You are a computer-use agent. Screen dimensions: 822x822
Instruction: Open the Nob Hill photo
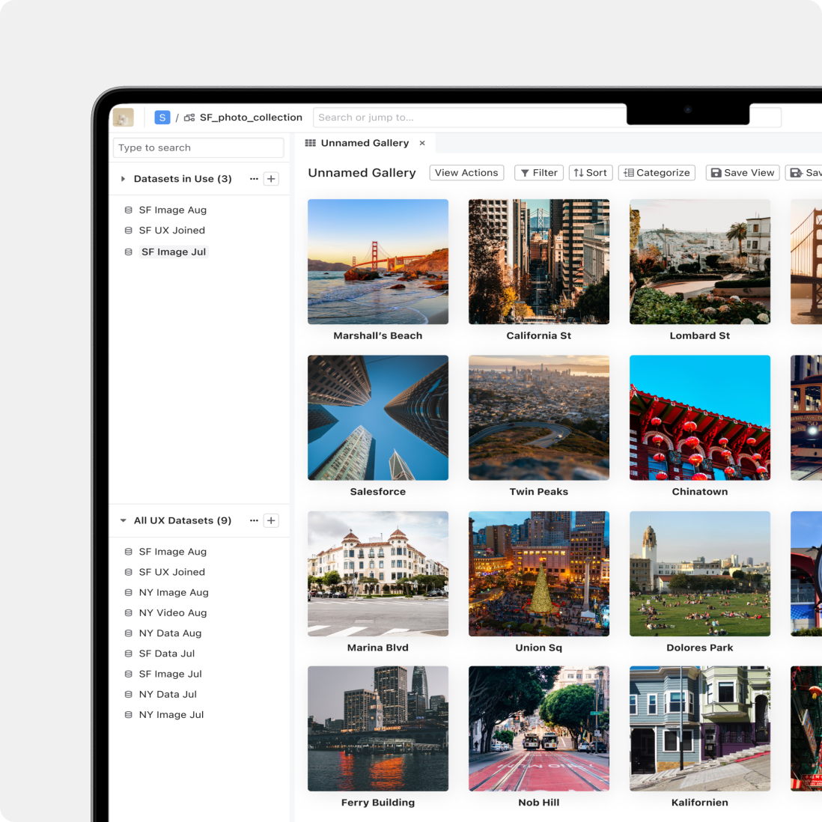pyautogui.click(x=539, y=728)
